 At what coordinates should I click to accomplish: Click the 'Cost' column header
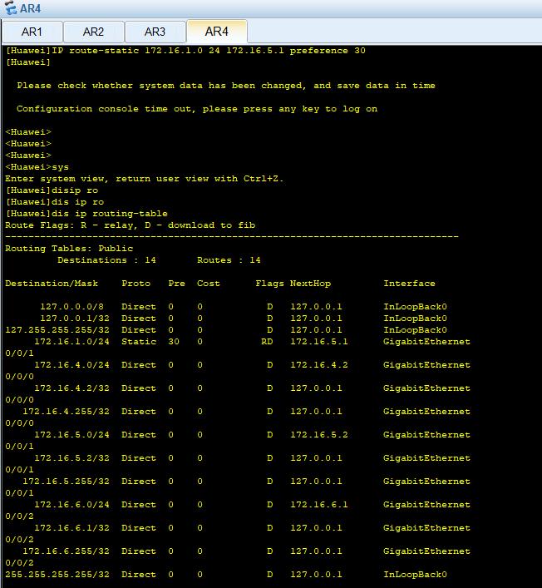coord(209,283)
